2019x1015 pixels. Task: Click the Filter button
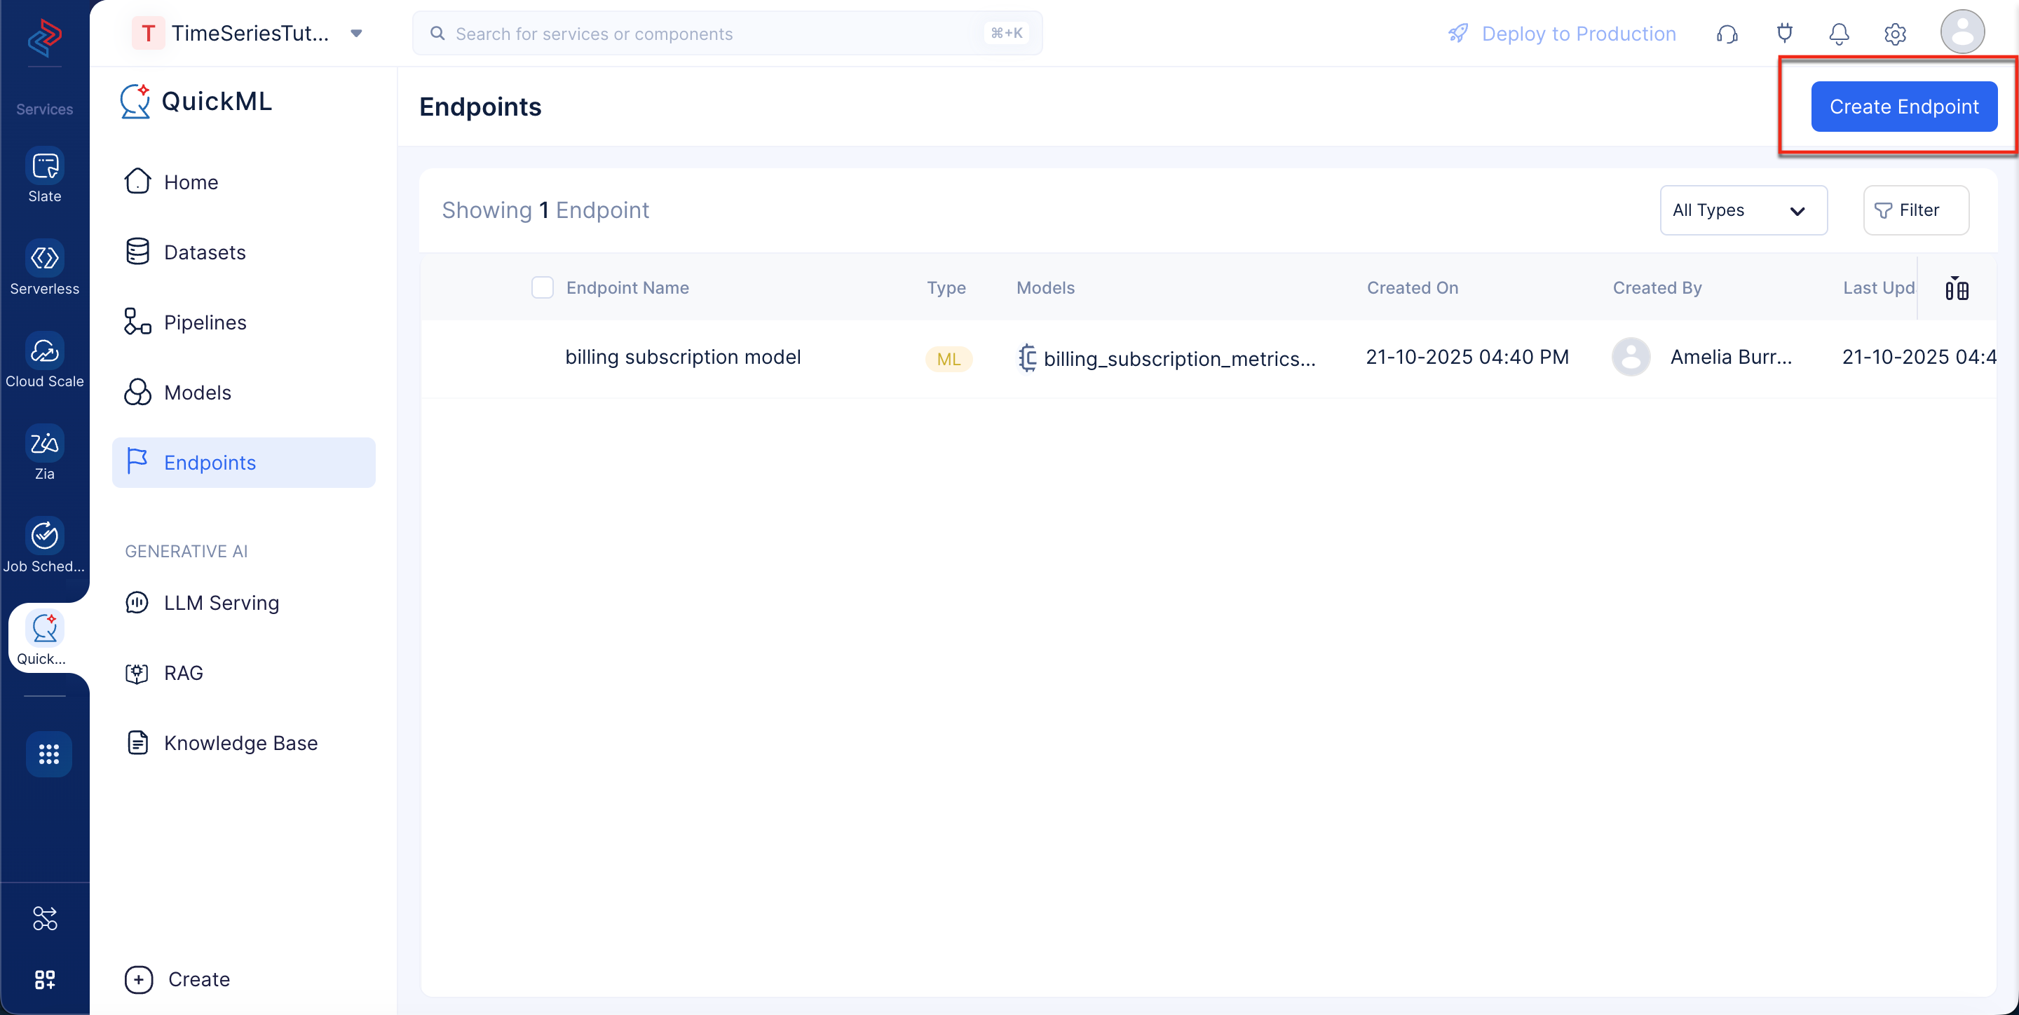coord(1915,210)
